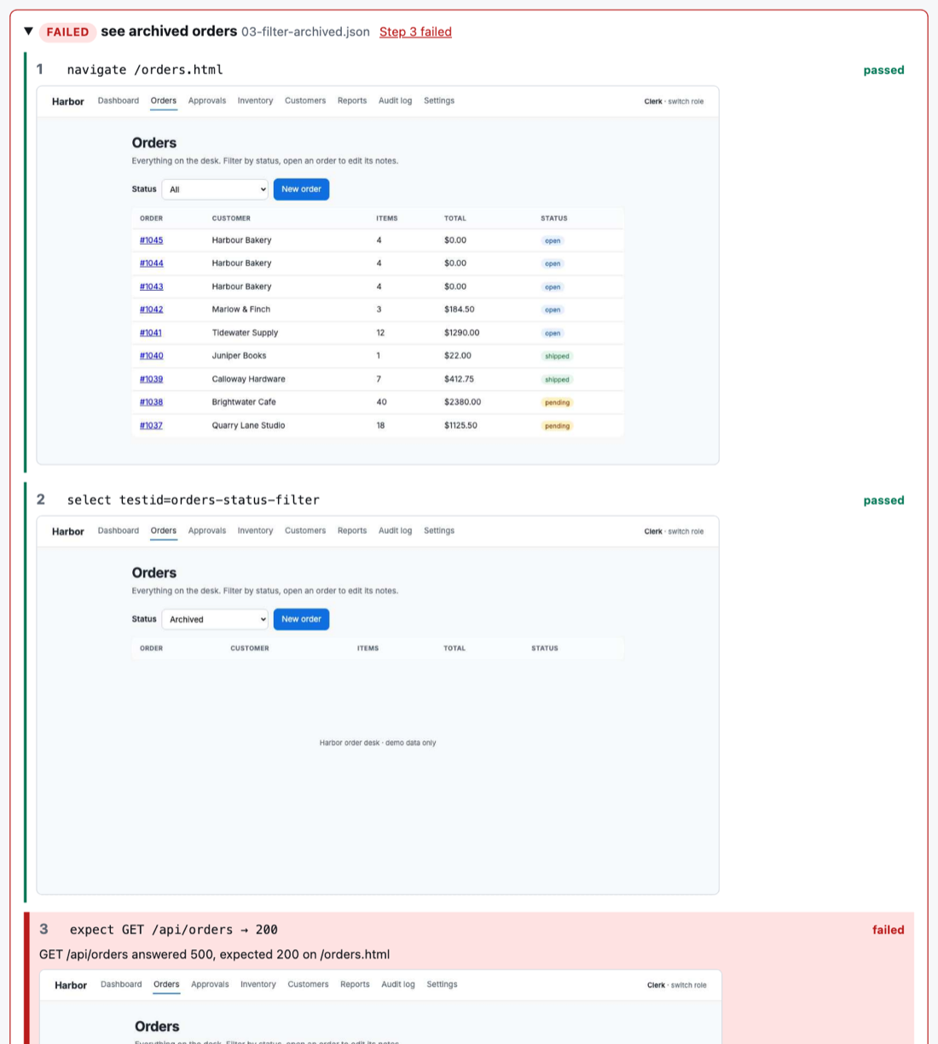938x1044 pixels.
Task: Open order #1039 link
Action: click(151, 379)
